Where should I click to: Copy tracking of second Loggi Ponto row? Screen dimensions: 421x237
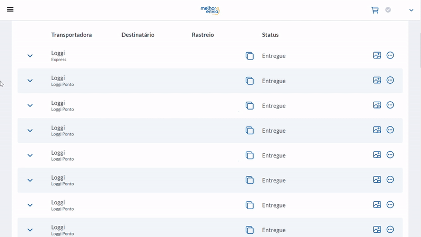click(249, 106)
